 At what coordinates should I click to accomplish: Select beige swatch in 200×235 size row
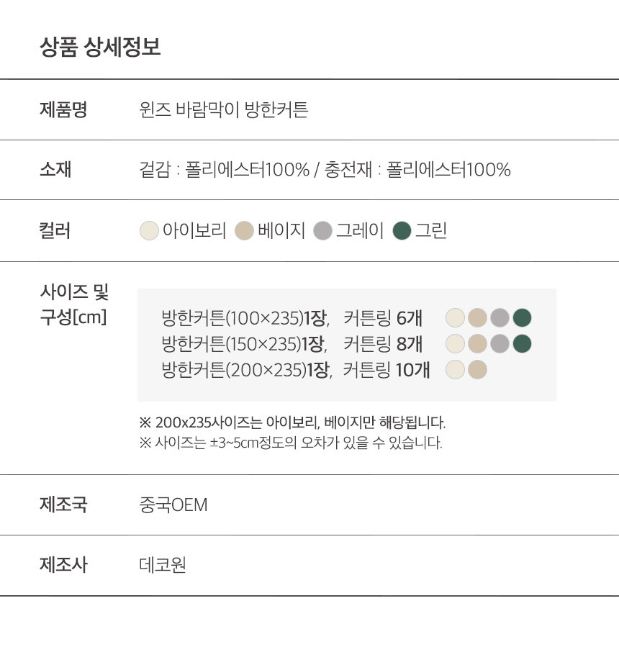(477, 370)
